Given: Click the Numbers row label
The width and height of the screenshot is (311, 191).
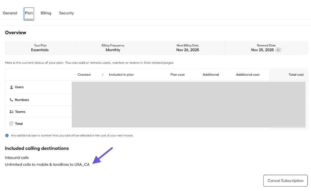Looking at the screenshot, I should pos(22,99).
